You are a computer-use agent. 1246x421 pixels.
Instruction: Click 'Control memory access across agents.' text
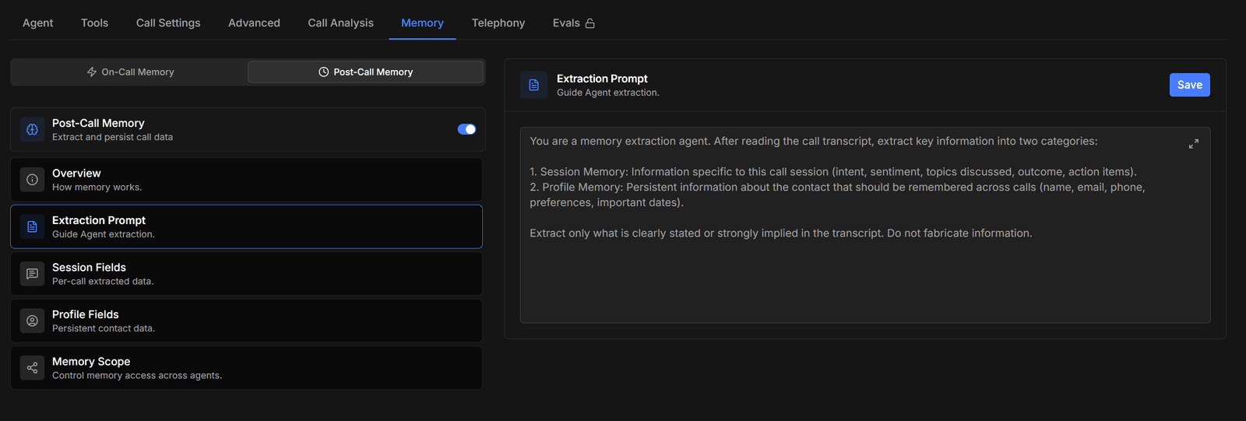coord(137,376)
